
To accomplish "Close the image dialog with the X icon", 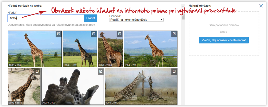I will point(261,6).
